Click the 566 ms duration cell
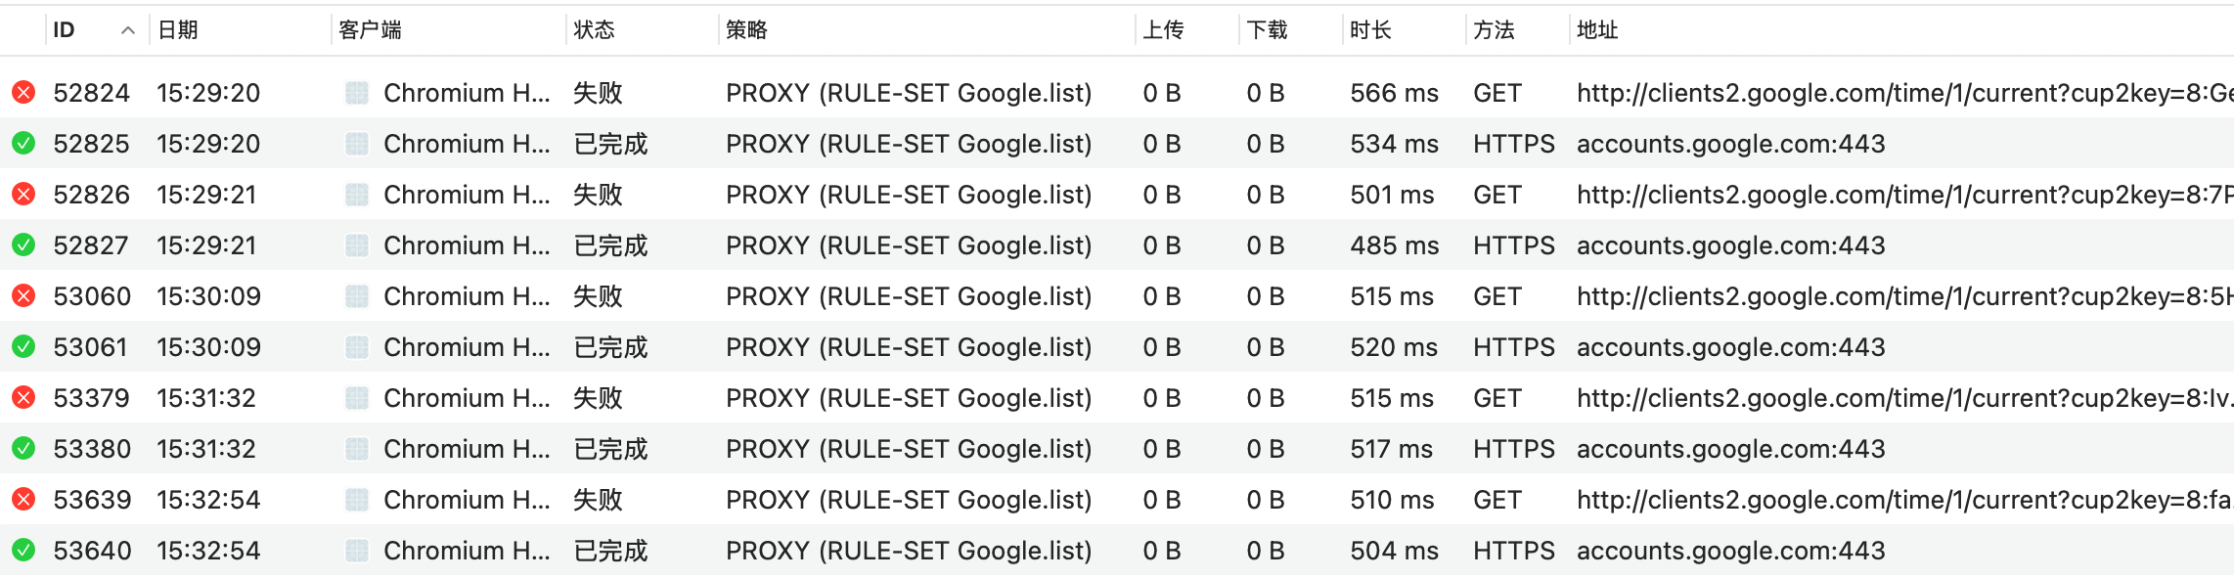The image size is (2234, 579). point(1394,93)
